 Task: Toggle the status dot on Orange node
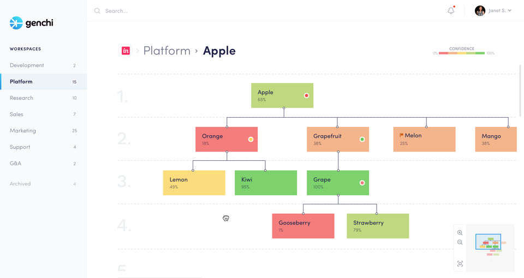tap(251, 139)
